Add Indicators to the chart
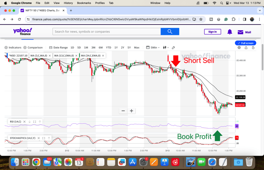Image resolution: width=264 pixels, height=170 pixels. (x=13, y=48)
